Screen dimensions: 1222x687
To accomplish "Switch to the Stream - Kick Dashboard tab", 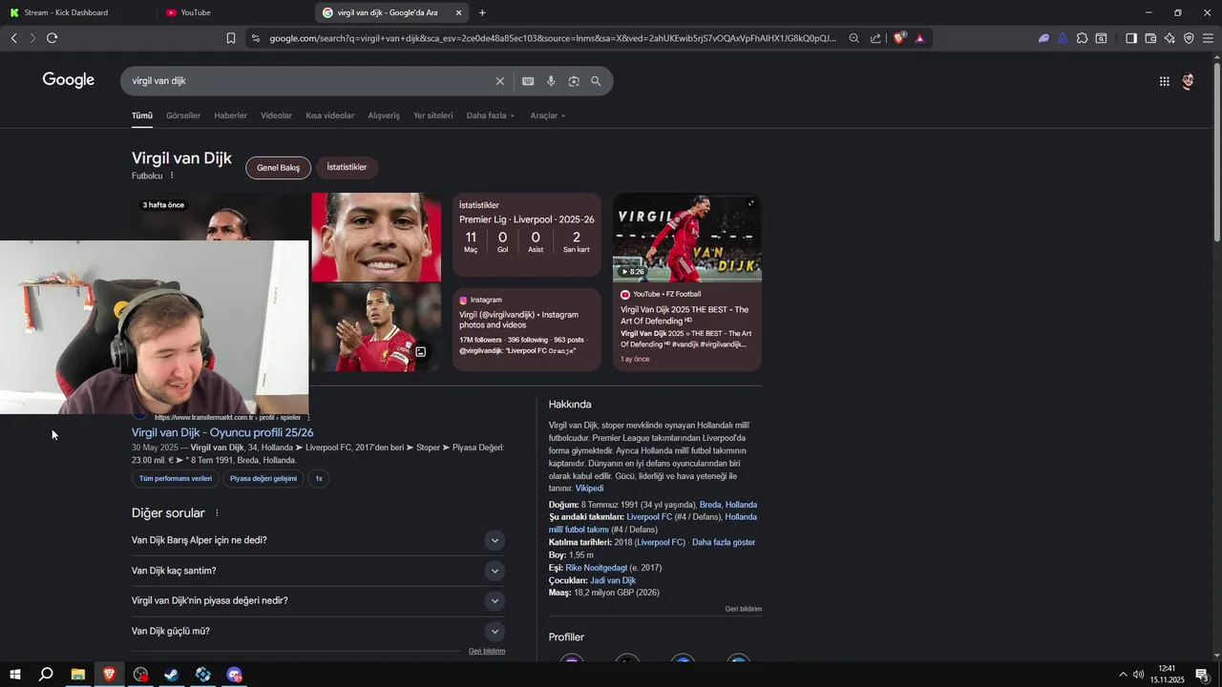I will pyautogui.click(x=76, y=12).
